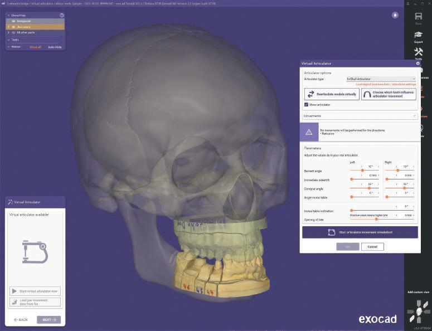Click the right Condylar angle value field
Screen dimensions: 432x331
(405, 184)
